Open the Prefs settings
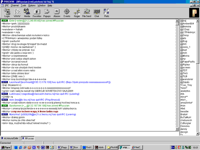 click(x=107, y=13)
